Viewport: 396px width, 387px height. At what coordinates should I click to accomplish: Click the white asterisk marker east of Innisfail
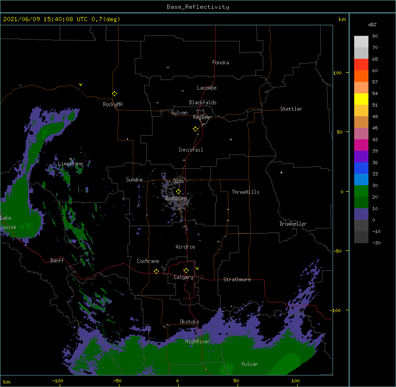(231, 139)
